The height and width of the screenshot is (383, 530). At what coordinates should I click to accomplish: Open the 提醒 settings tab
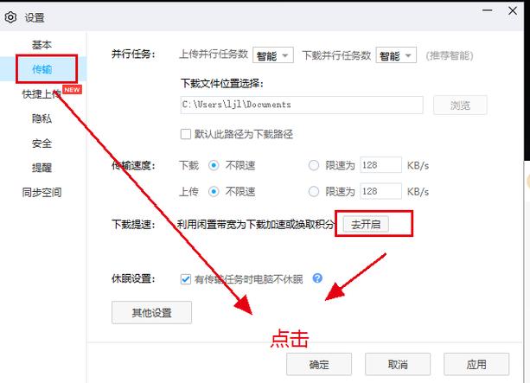pyautogui.click(x=42, y=168)
